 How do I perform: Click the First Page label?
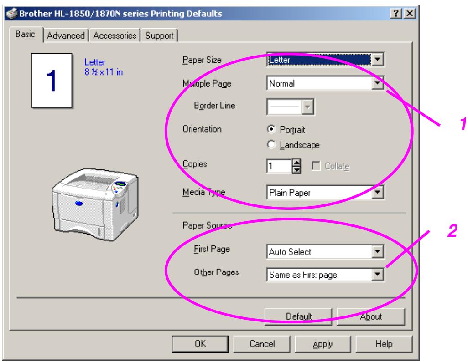pyautogui.click(x=212, y=249)
